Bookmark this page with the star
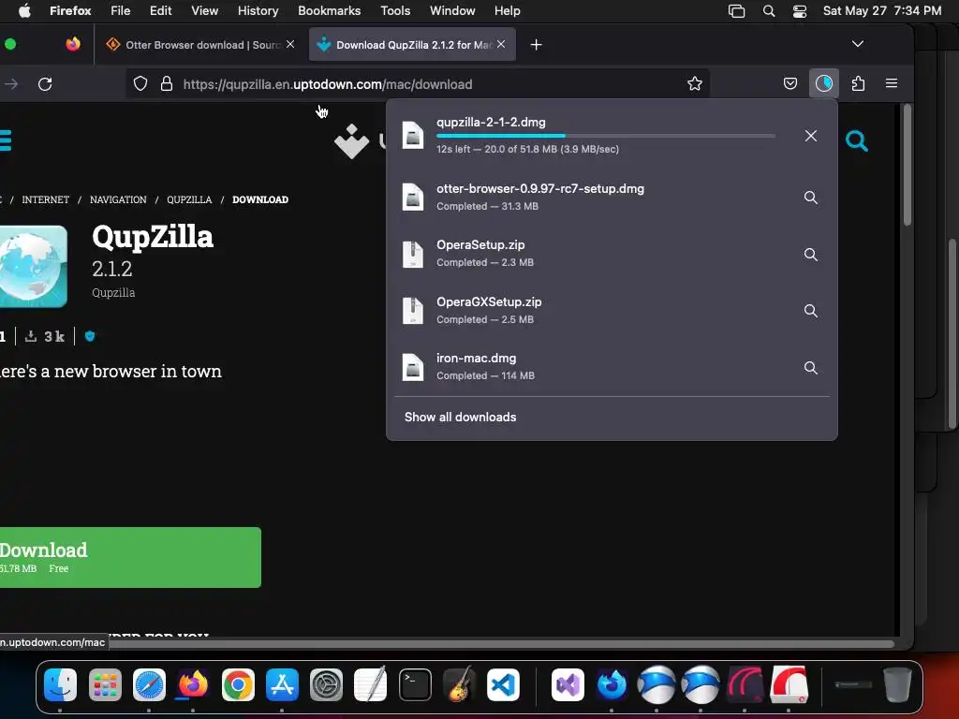Screen dimensions: 959x719 [x=694, y=83]
